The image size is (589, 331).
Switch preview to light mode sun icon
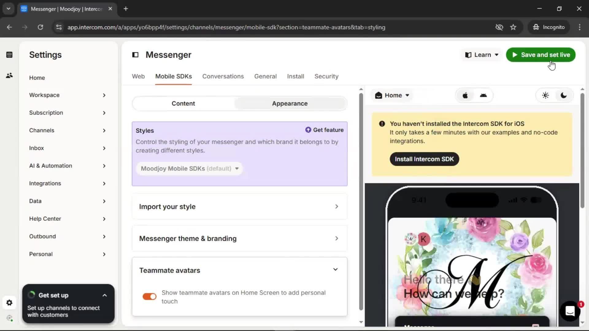(545, 95)
